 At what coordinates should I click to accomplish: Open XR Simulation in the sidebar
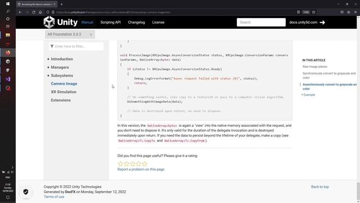[64, 92]
